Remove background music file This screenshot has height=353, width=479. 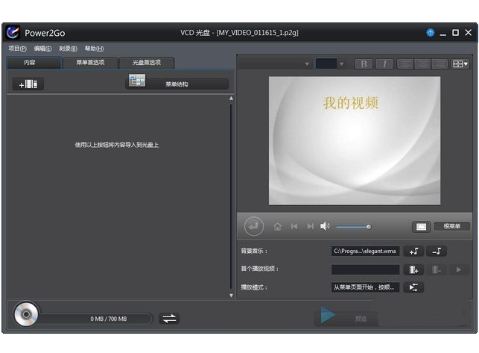click(x=437, y=252)
